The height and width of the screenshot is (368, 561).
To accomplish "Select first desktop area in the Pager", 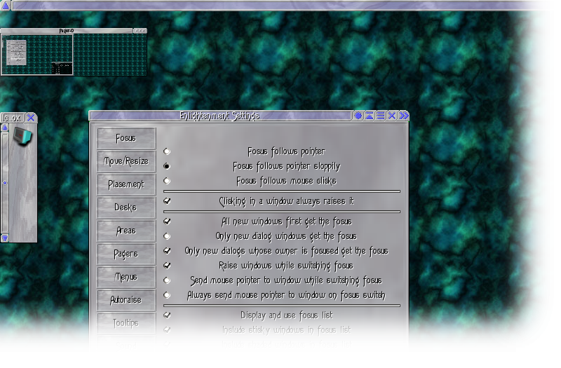I will pyautogui.click(x=37, y=55).
